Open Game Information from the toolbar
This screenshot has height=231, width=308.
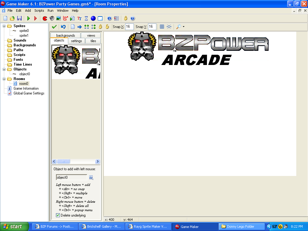pos(109,18)
